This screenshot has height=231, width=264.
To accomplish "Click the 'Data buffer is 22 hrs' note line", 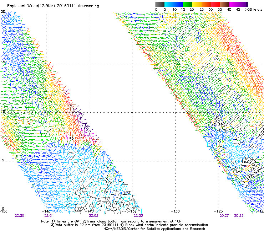I will (129, 225).
